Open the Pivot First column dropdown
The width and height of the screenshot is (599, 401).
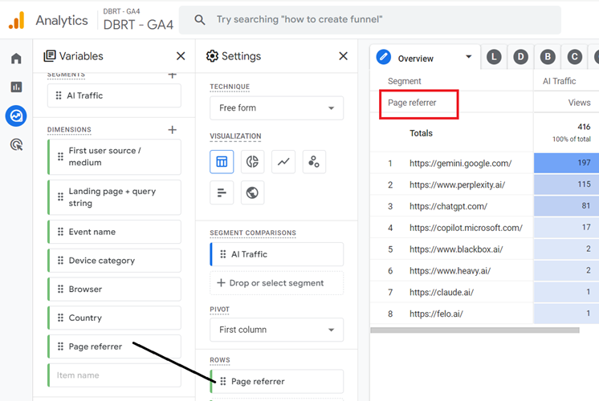click(276, 330)
